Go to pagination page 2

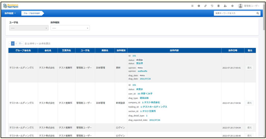point(16,44)
